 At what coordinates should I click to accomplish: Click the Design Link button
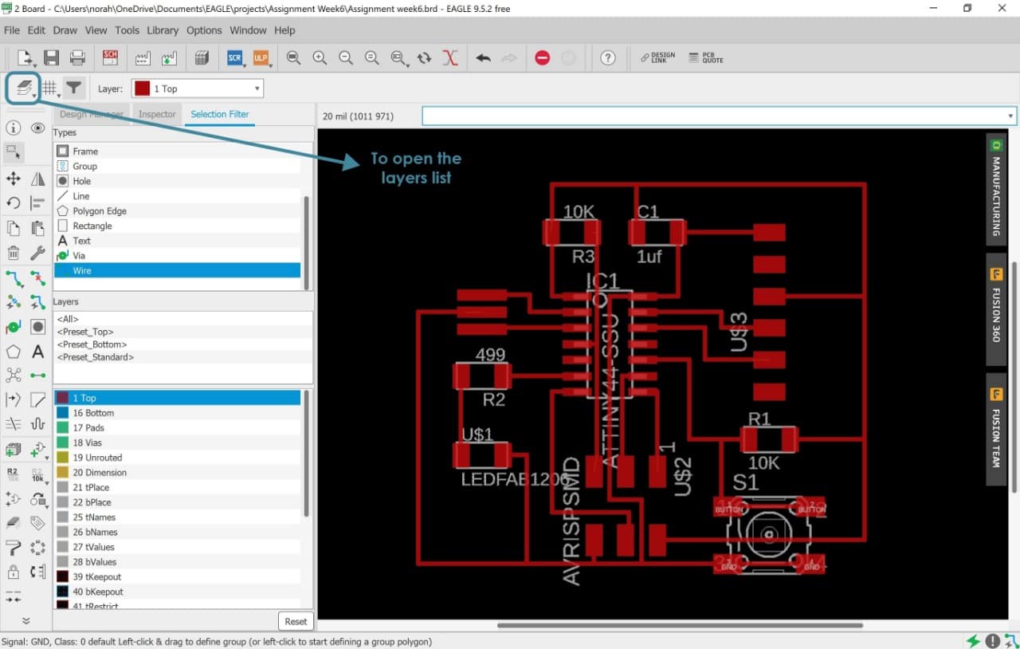pyautogui.click(x=659, y=57)
